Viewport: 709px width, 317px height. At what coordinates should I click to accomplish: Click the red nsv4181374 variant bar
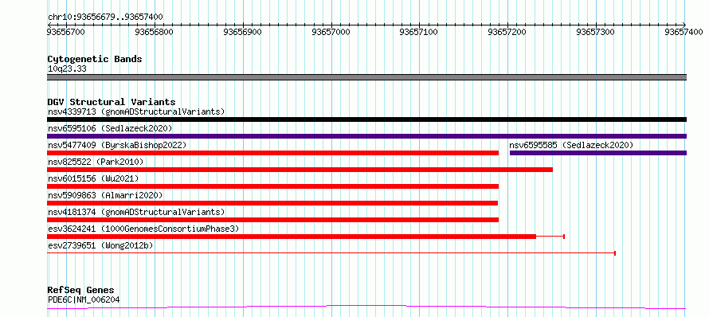pyautogui.click(x=272, y=220)
